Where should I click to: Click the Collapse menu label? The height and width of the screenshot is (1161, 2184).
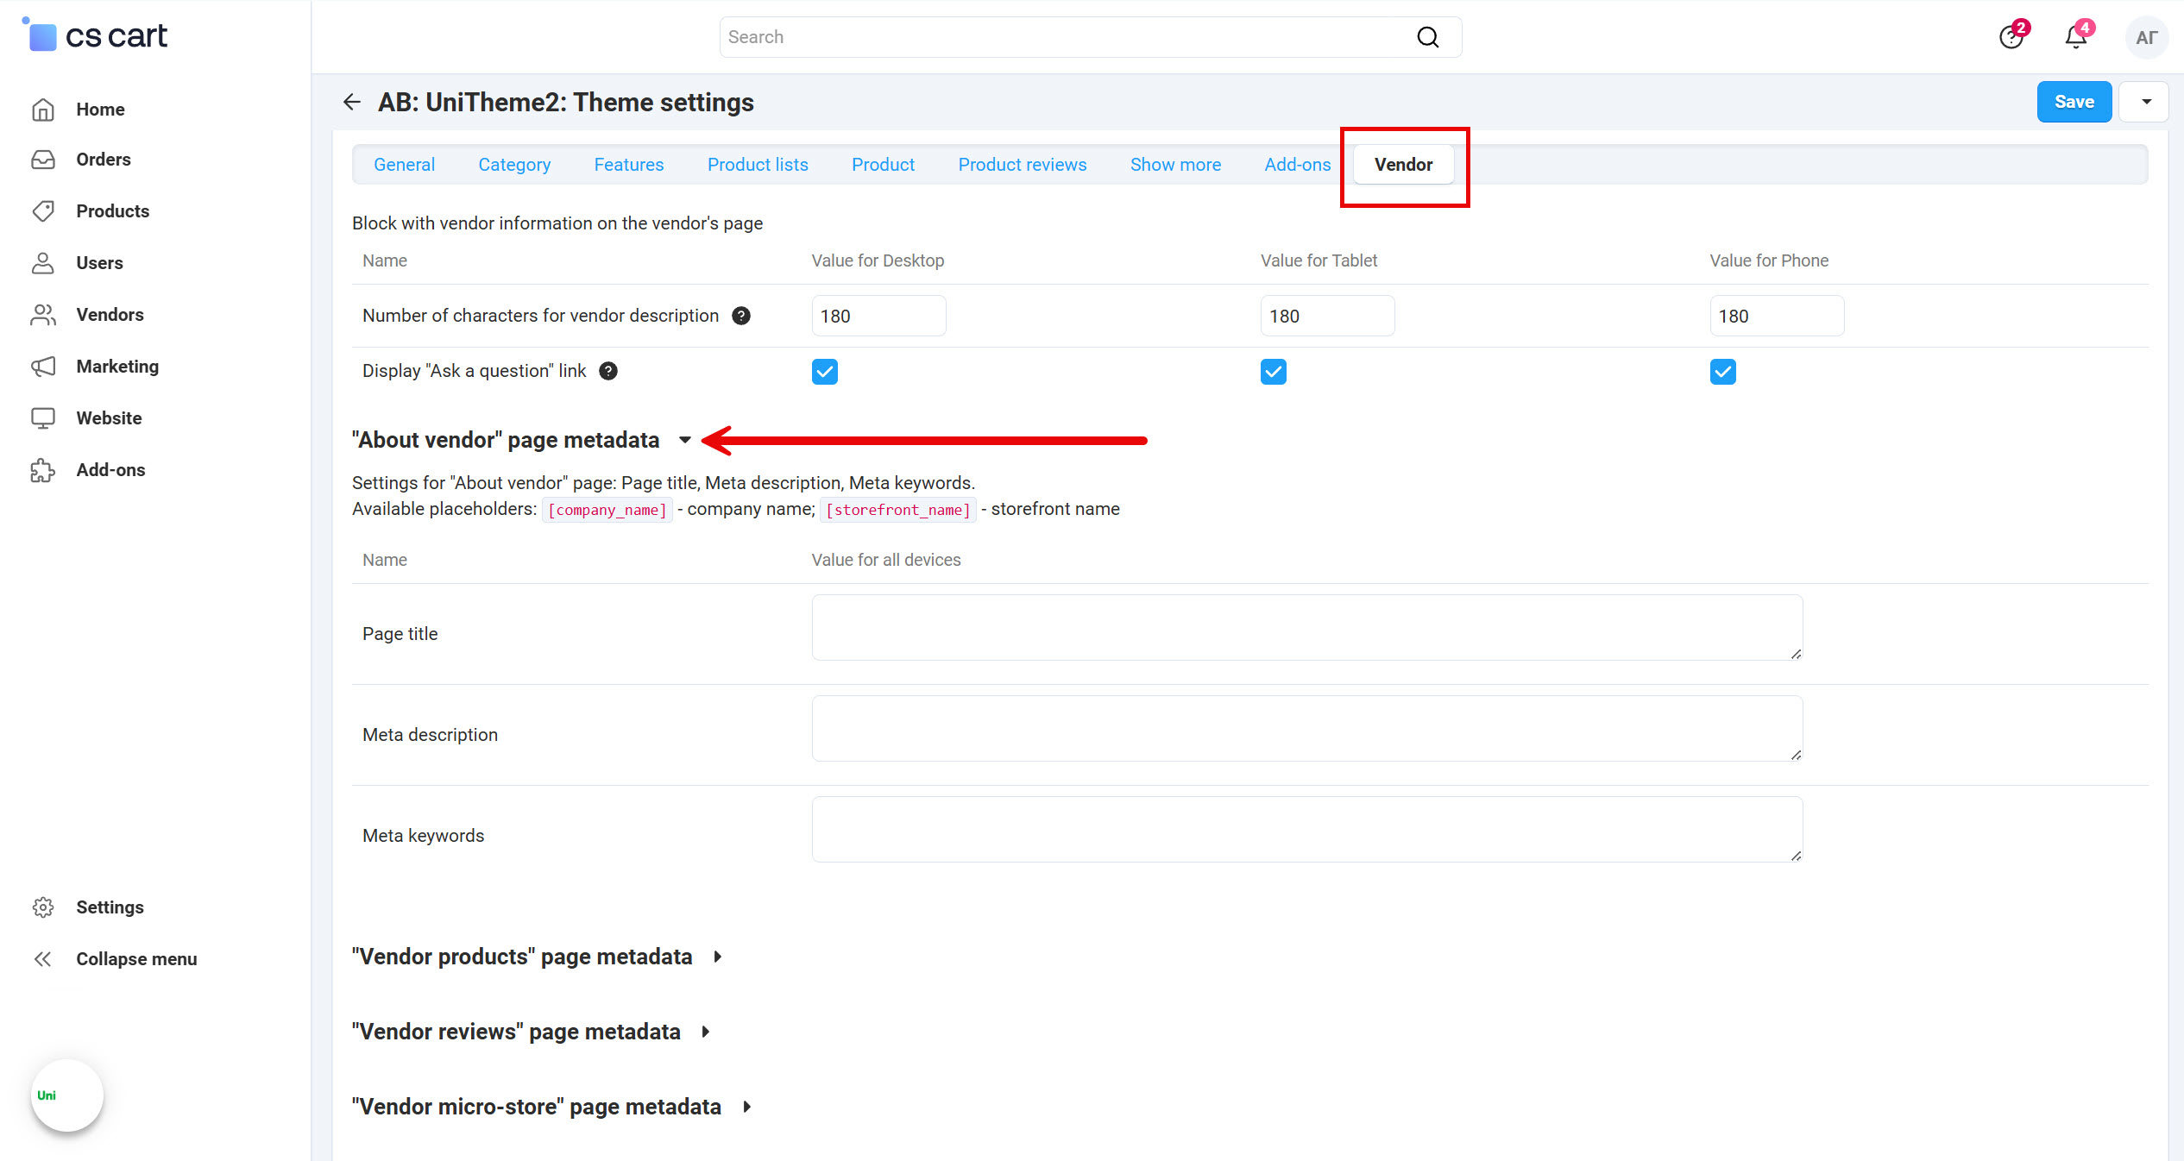click(x=136, y=959)
